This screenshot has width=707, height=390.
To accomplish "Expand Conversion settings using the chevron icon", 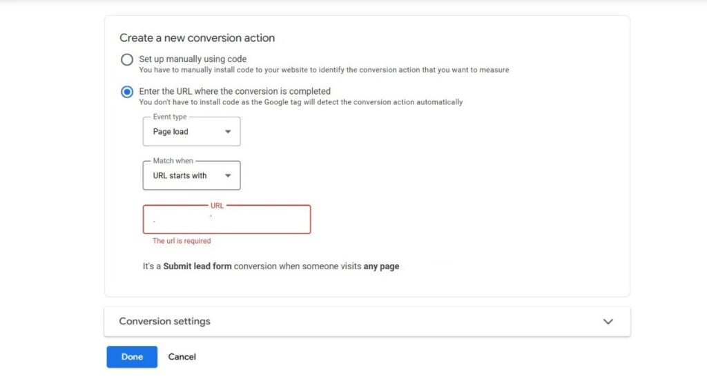I will coord(608,322).
